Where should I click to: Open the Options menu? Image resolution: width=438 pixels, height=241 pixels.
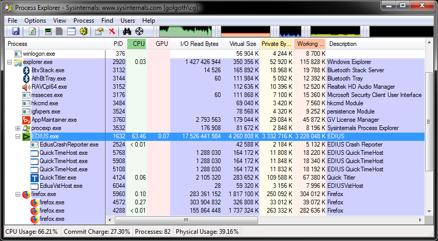pos(35,21)
